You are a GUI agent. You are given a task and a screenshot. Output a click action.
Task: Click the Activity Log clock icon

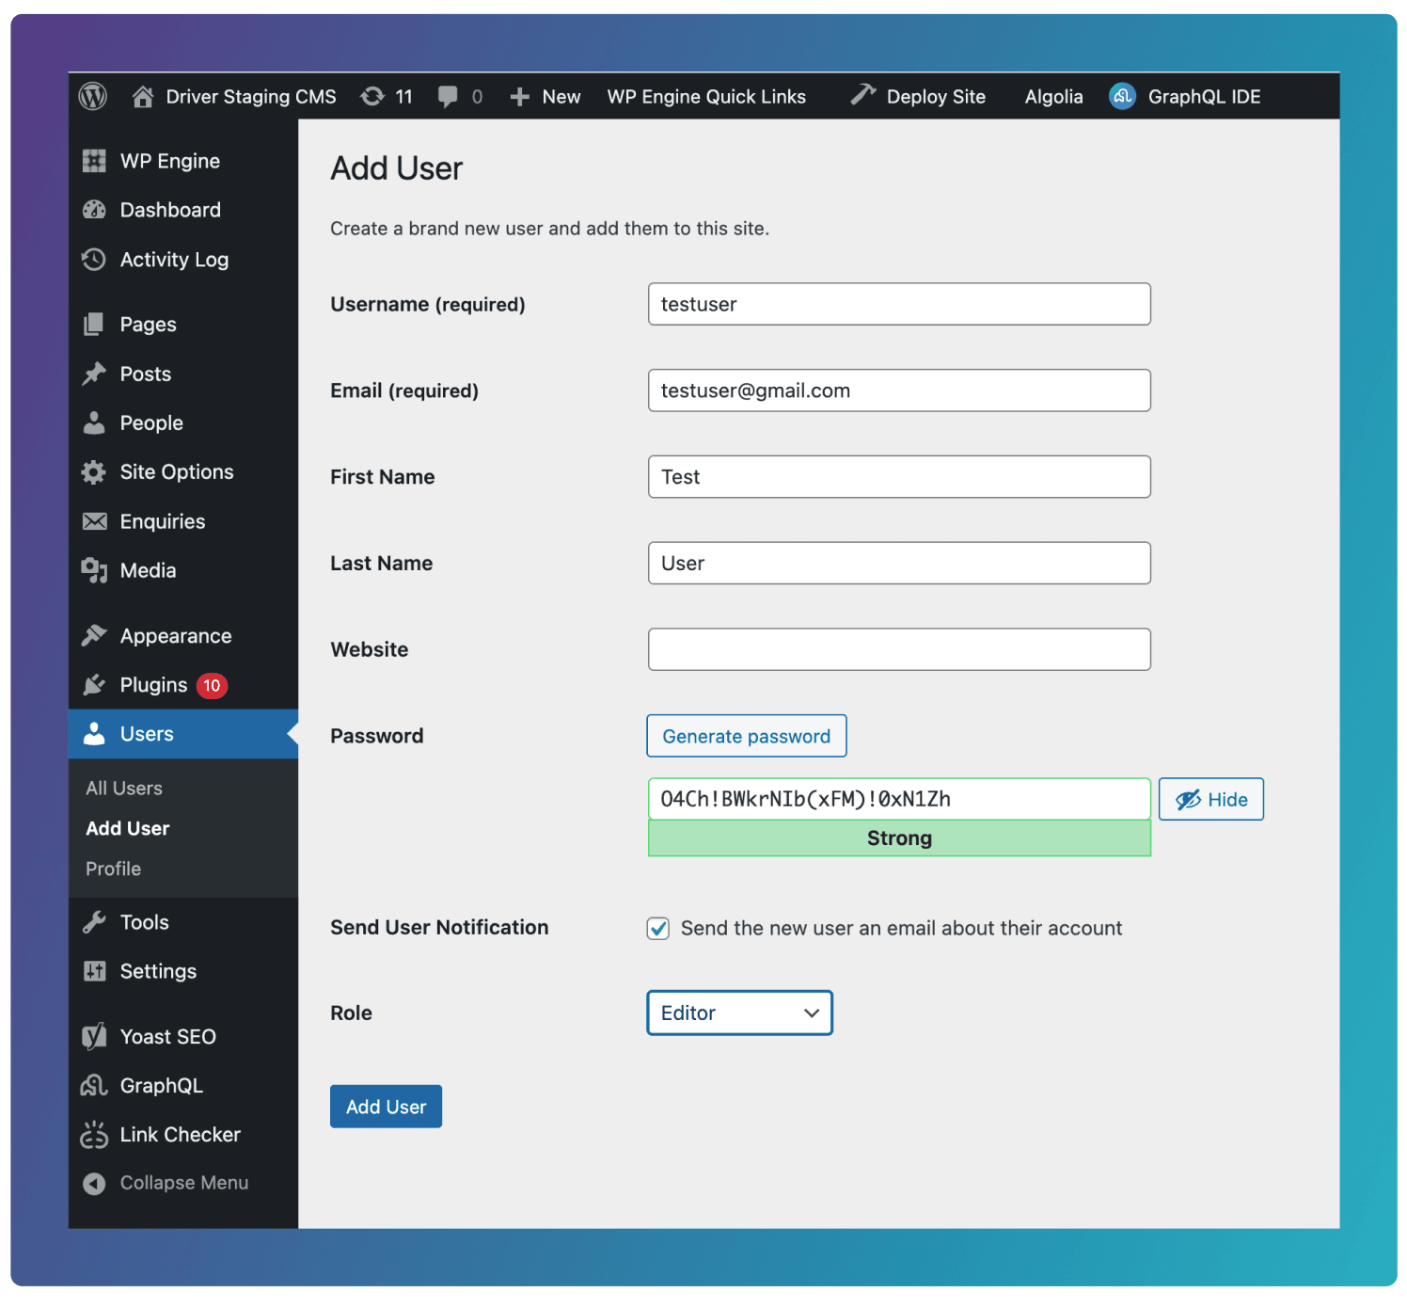point(94,260)
